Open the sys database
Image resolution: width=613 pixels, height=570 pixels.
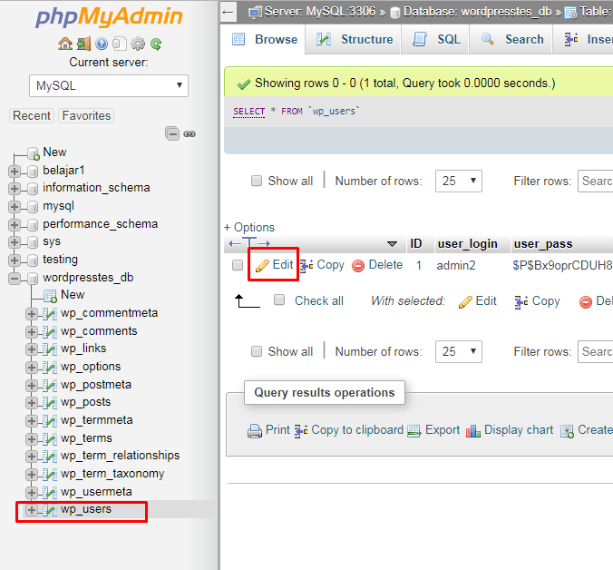click(x=52, y=241)
